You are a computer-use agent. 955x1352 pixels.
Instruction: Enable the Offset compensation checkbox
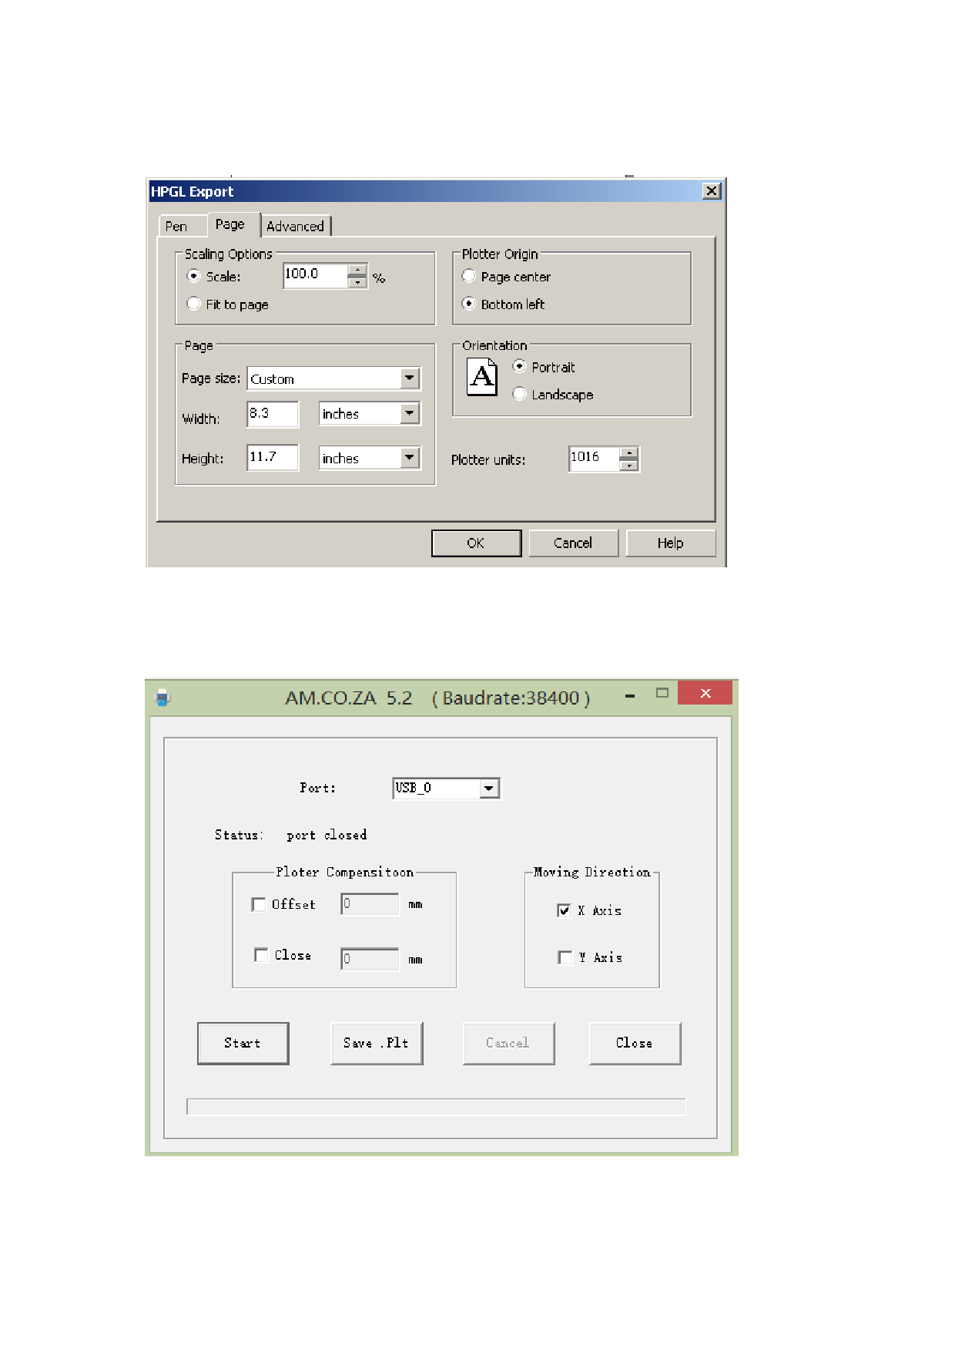click(259, 904)
